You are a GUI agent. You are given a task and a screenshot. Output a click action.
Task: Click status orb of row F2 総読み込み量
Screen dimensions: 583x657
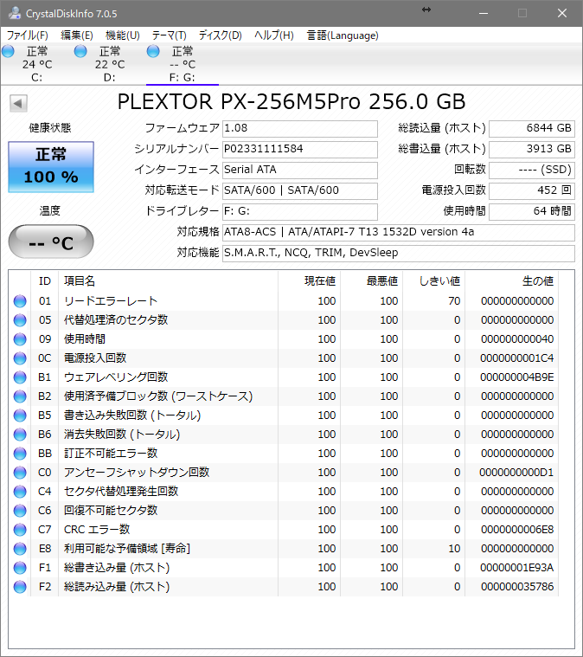[20, 587]
